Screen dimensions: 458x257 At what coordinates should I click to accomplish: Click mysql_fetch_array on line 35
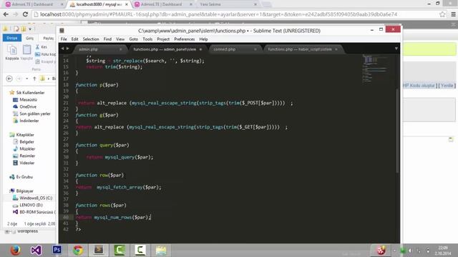tap(120, 187)
